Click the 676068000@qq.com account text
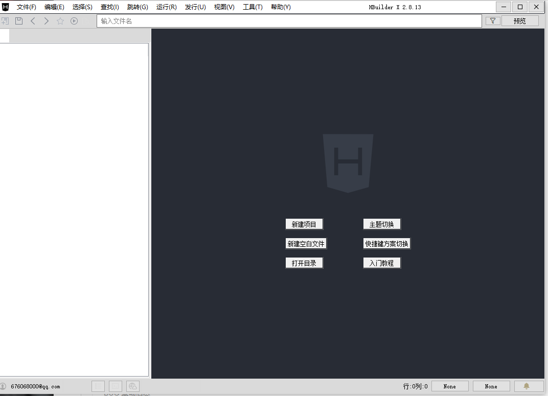548x396 pixels. pos(35,386)
